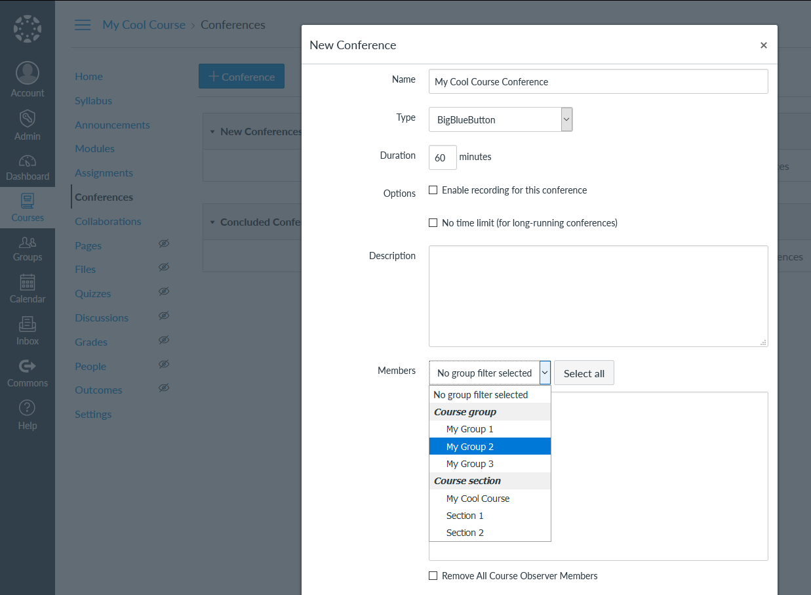Select Section 2 from the list
This screenshot has width=811, height=595.
(x=490, y=533)
